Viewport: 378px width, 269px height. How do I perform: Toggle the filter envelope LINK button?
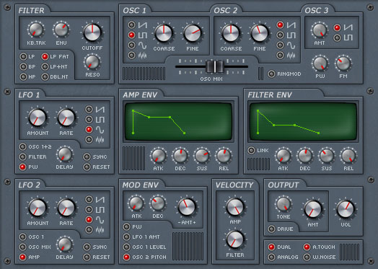click(251, 150)
